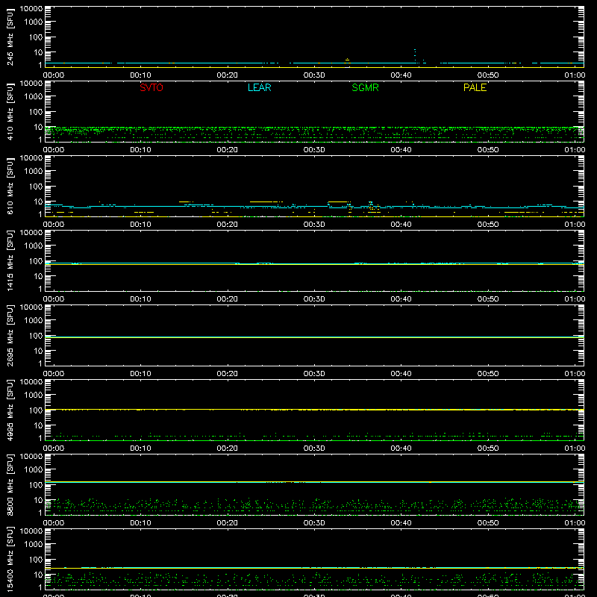Click the 1000 tick on the 410 MHz plot
Image resolution: width=597 pixels, height=597 pixels.
coord(34,97)
